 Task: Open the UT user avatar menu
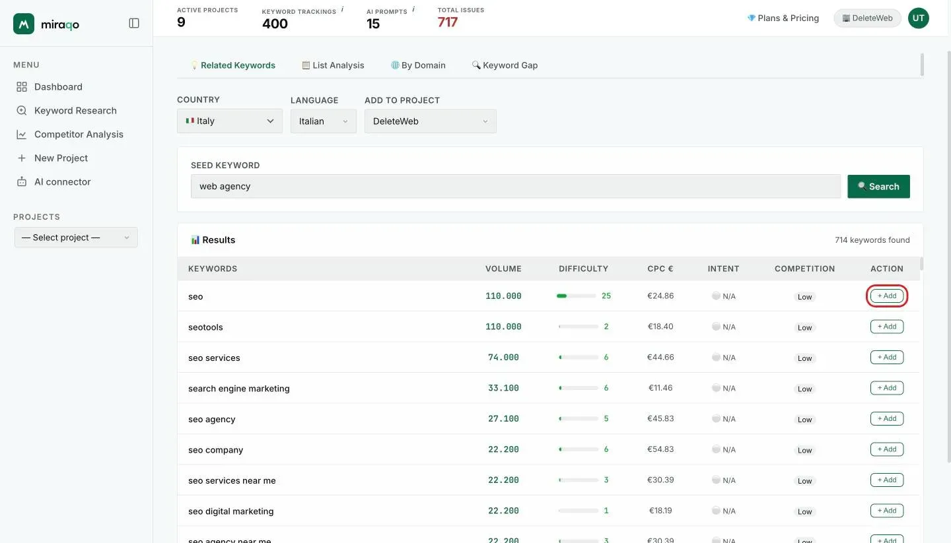pyautogui.click(x=918, y=18)
